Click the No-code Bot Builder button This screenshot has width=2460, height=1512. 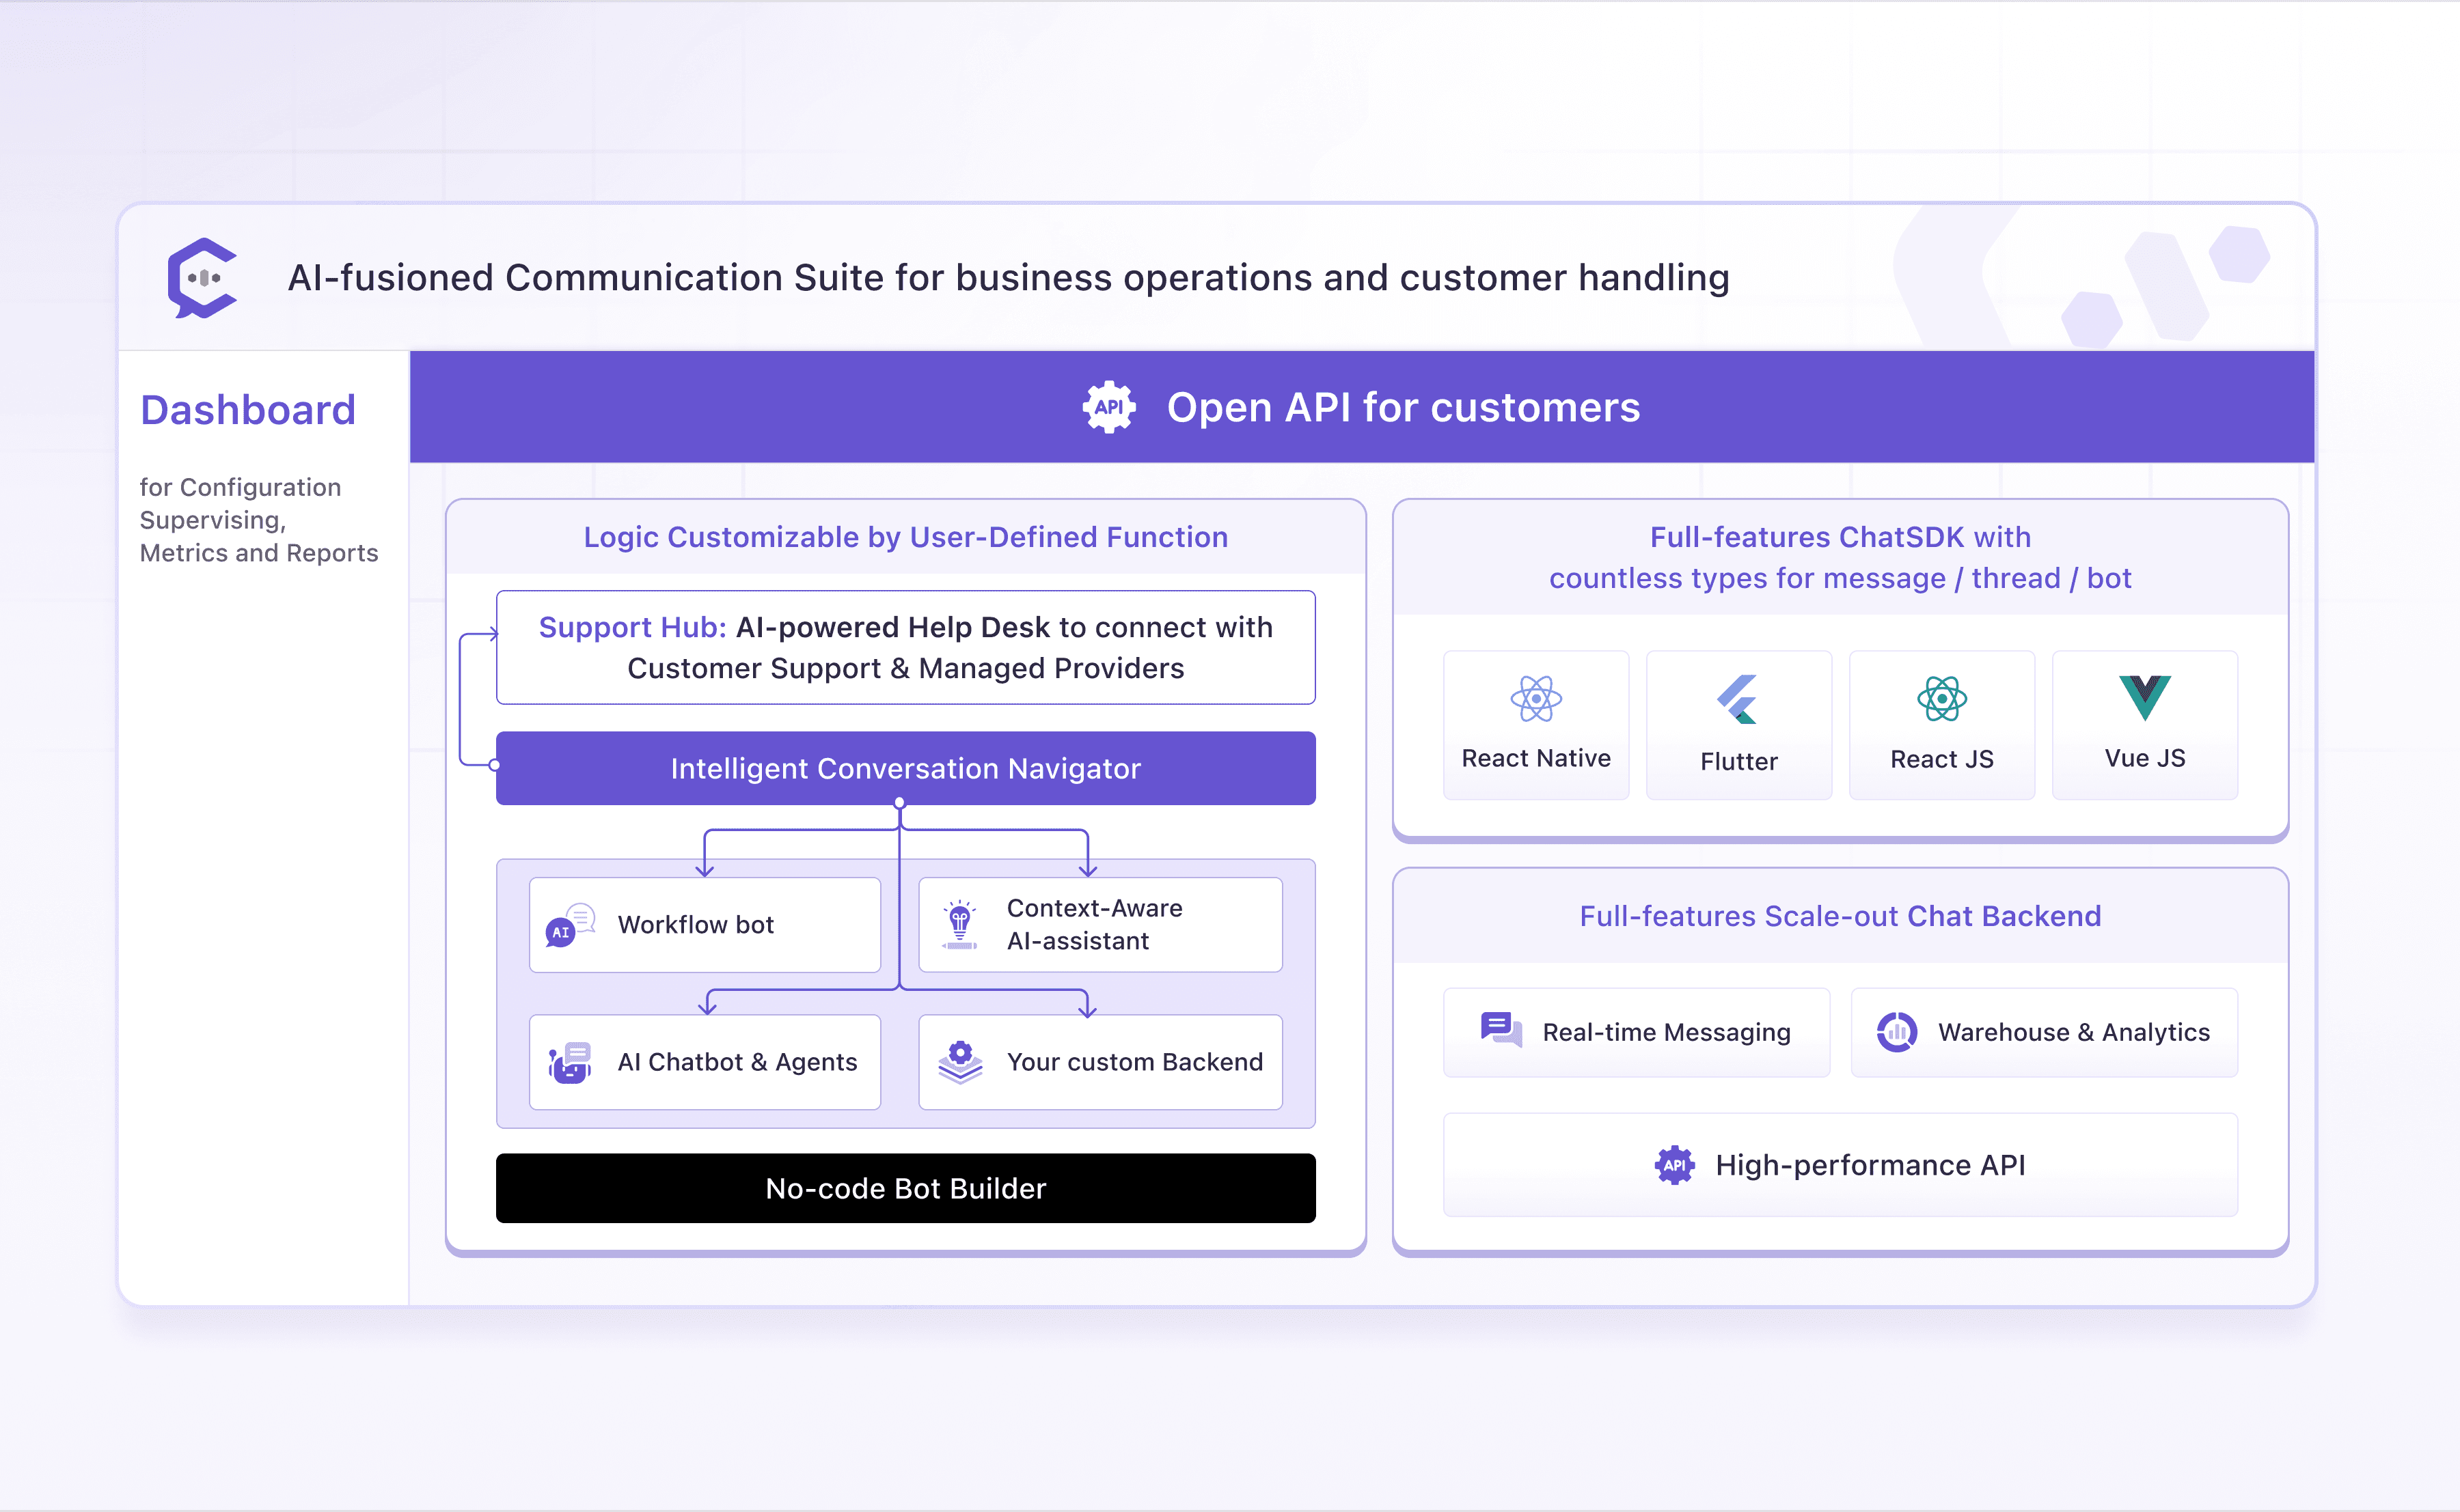(x=905, y=1188)
